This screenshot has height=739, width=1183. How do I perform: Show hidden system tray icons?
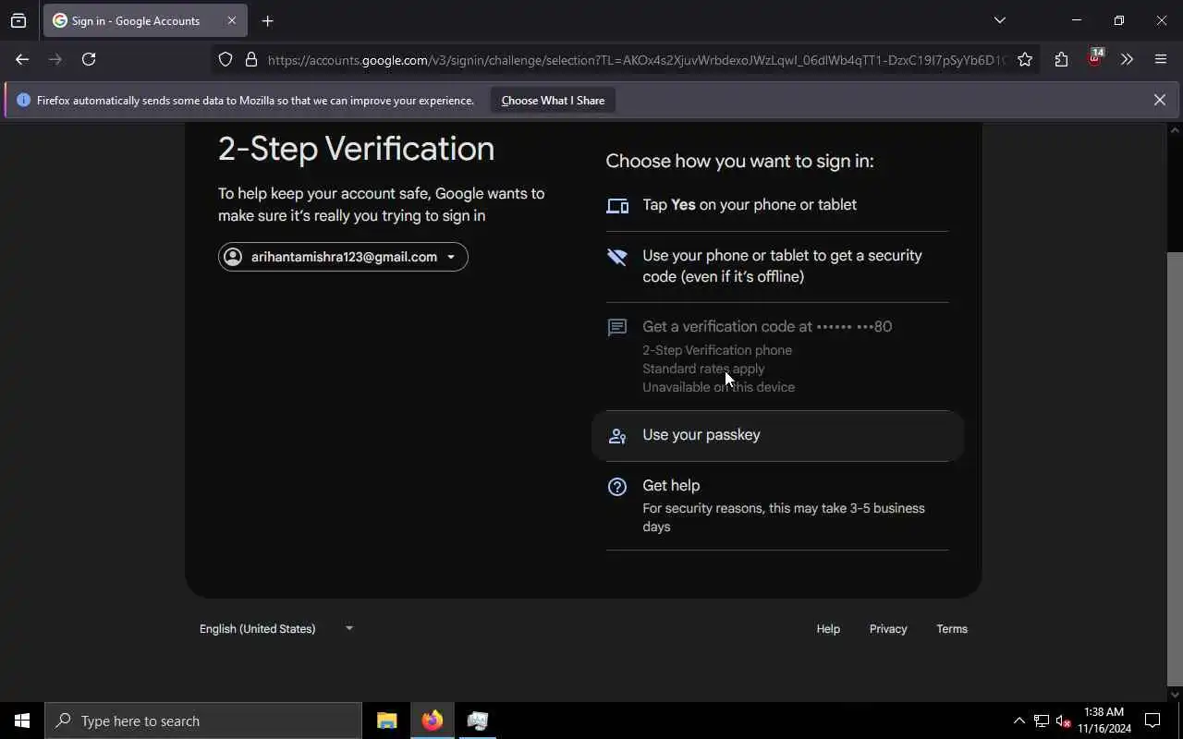point(1018,721)
